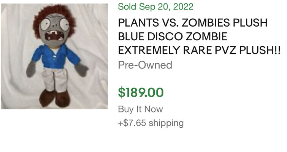Click the "EXTREMELY RARE PVZ PLUSH!!" title line
The height and width of the screenshot is (152, 287).
click(200, 51)
